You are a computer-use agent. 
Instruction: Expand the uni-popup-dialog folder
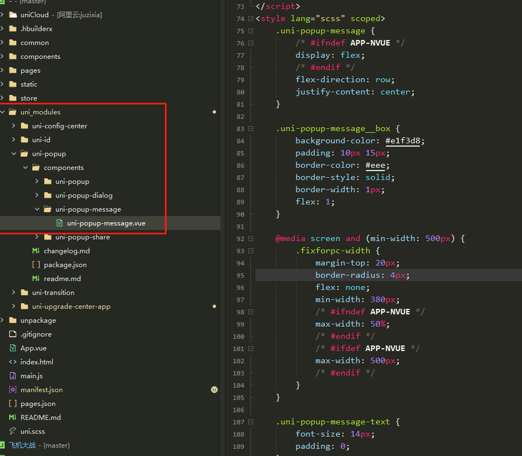click(x=37, y=196)
